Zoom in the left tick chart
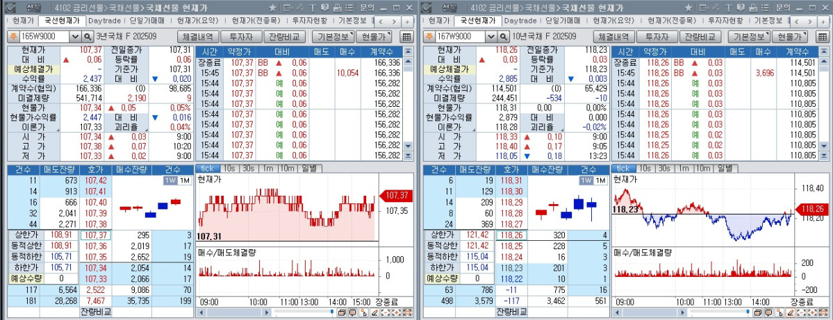This screenshot has height=320, width=833. tap(396, 312)
